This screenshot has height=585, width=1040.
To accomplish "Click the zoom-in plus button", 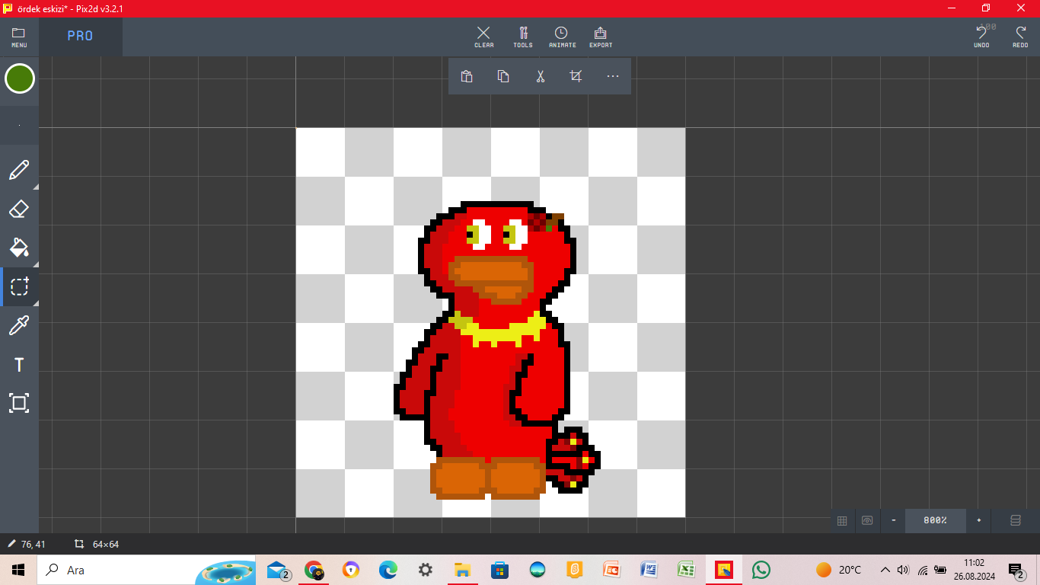I will point(978,521).
